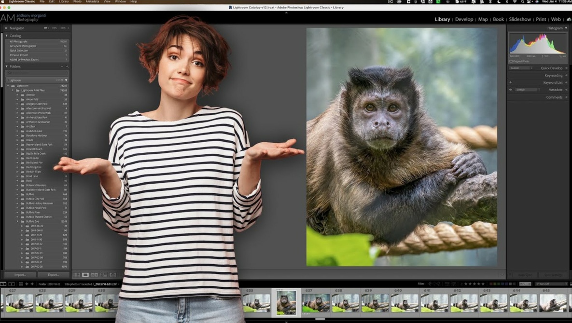
Task: Open the Lightroom Classic app menu
Action: coord(22,2)
